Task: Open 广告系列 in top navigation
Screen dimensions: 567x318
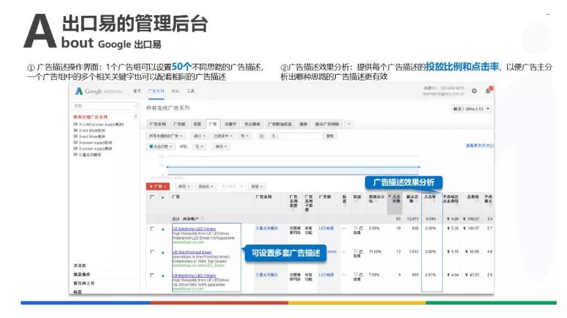Action: [x=156, y=91]
